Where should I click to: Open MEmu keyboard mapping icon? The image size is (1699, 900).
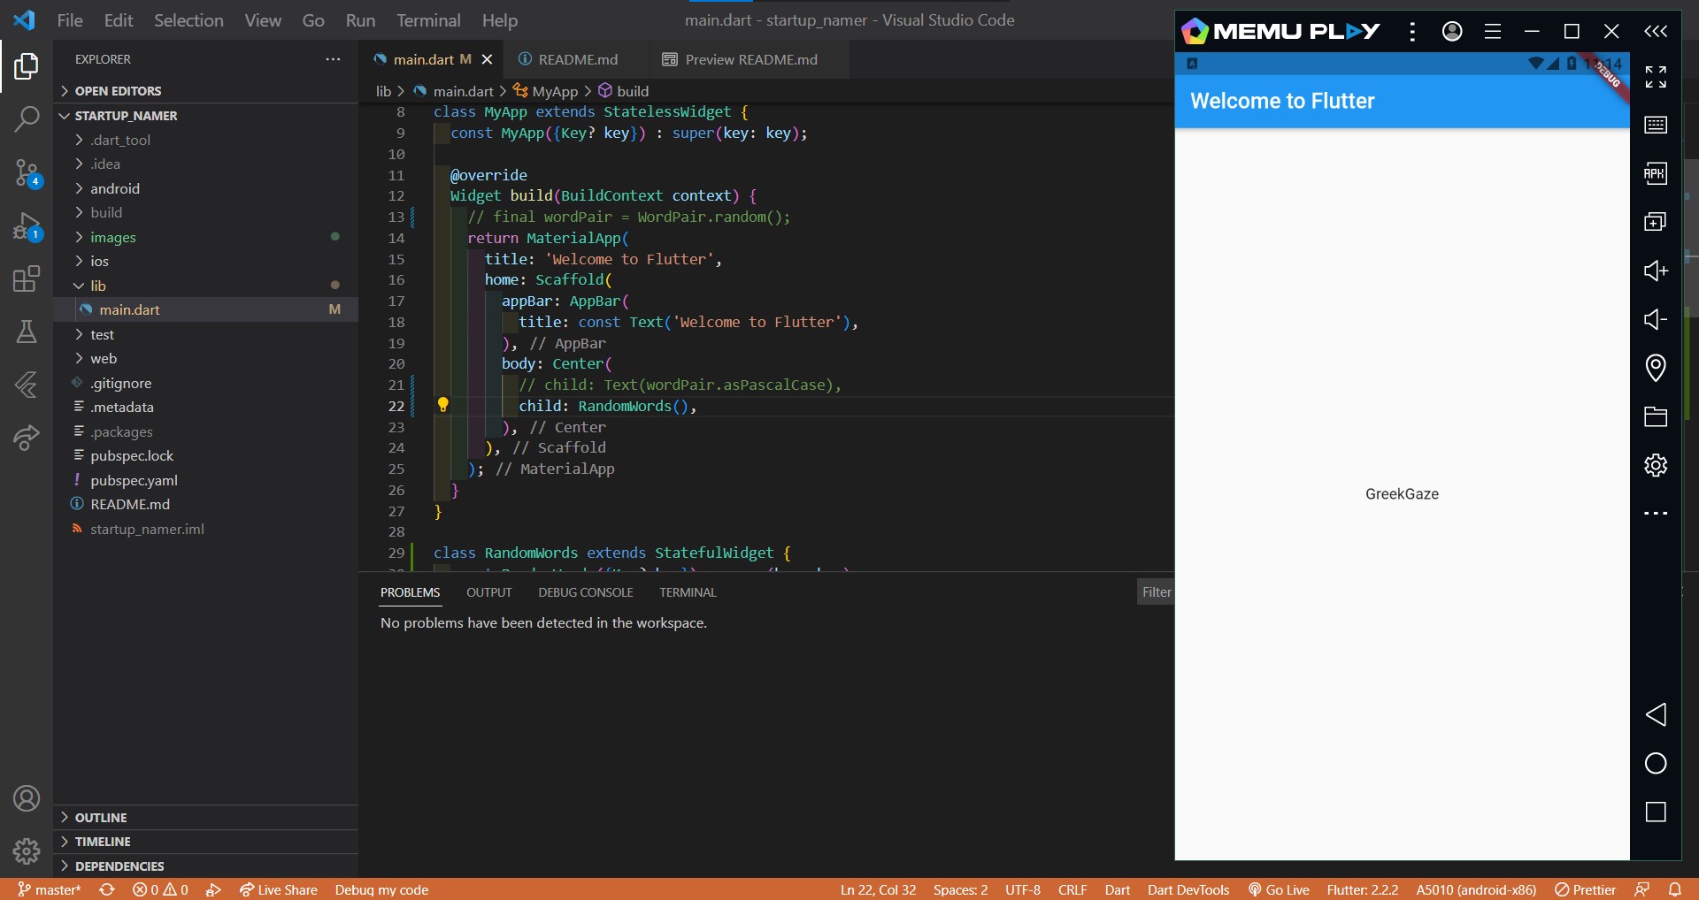coord(1656,125)
